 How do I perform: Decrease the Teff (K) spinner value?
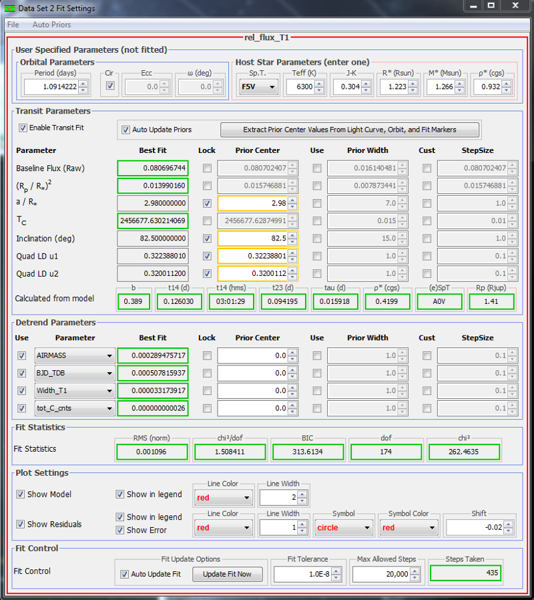click(x=319, y=90)
